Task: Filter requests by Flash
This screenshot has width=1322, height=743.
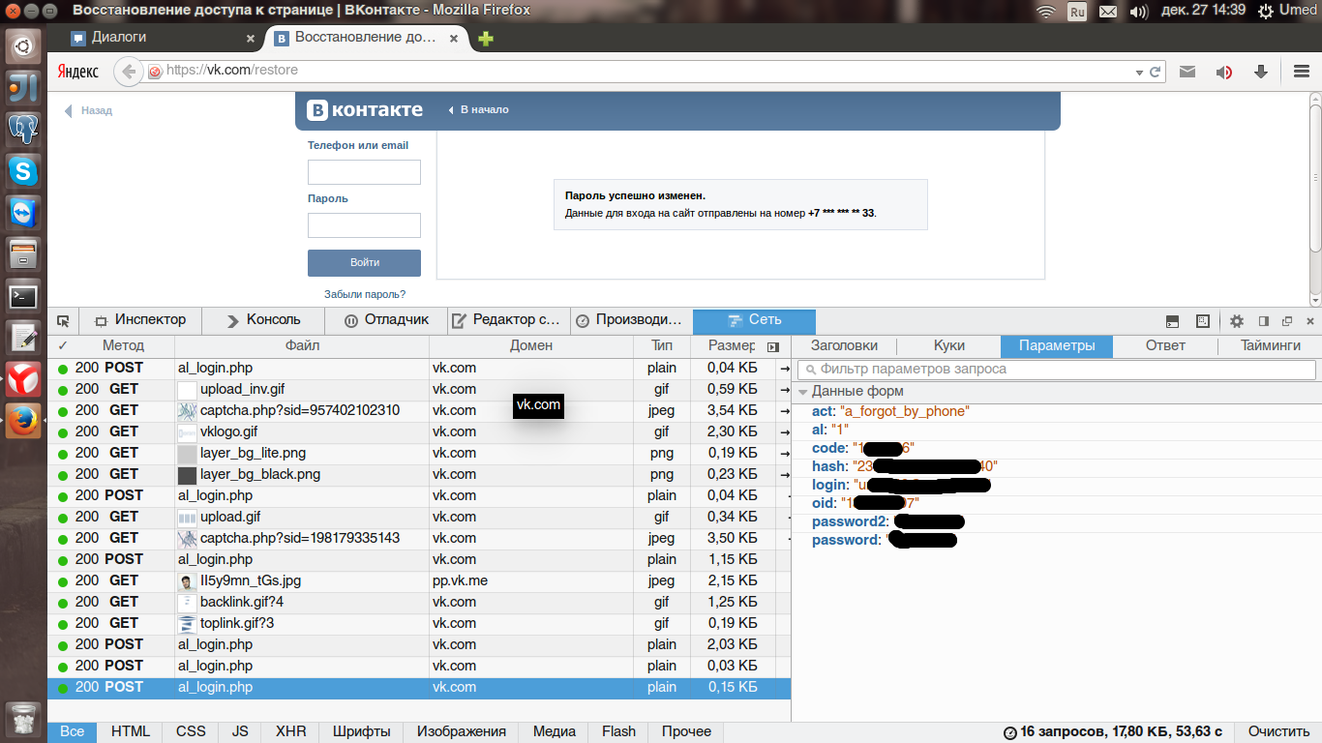Action: [x=619, y=732]
